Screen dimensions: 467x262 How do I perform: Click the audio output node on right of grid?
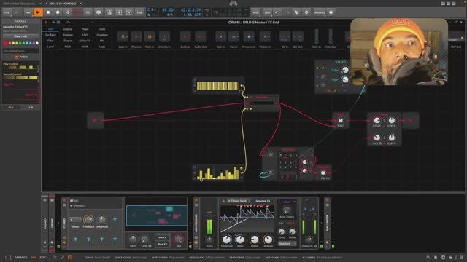(x=410, y=120)
